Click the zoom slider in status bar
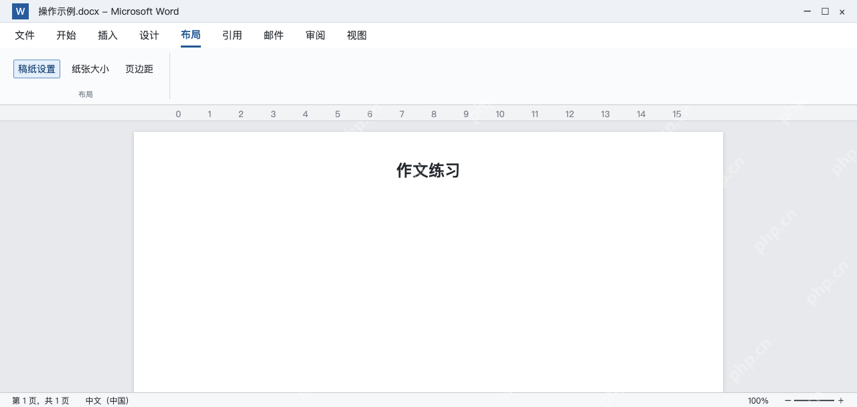The width and height of the screenshot is (857, 407). coord(814,400)
